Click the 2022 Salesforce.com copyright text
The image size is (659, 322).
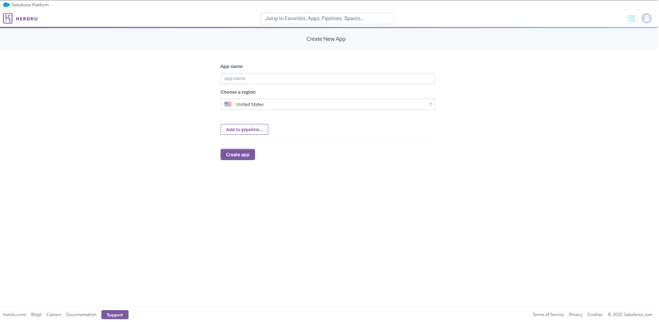coord(630,315)
